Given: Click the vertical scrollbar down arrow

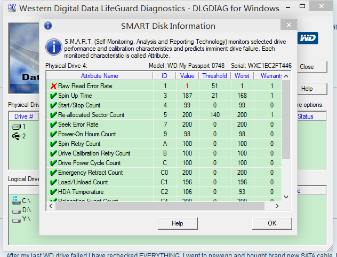Looking at the screenshot, I should point(286,197).
